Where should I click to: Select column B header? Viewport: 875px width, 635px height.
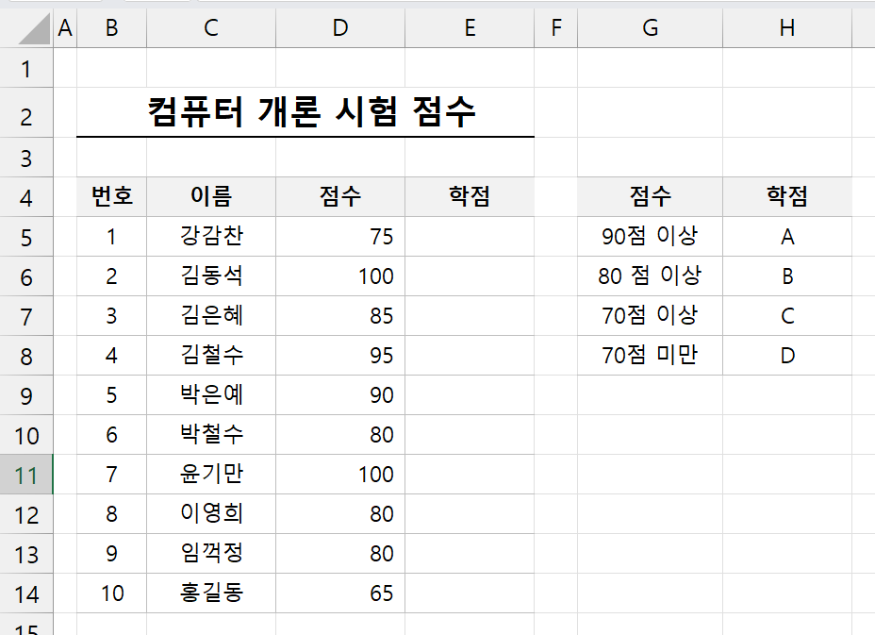point(111,27)
